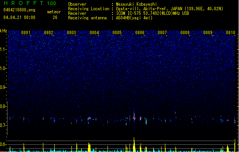The height and width of the screenshot is (152, 239).
Task: Click the bright echo just before 0804
Action: coord(89,118)
